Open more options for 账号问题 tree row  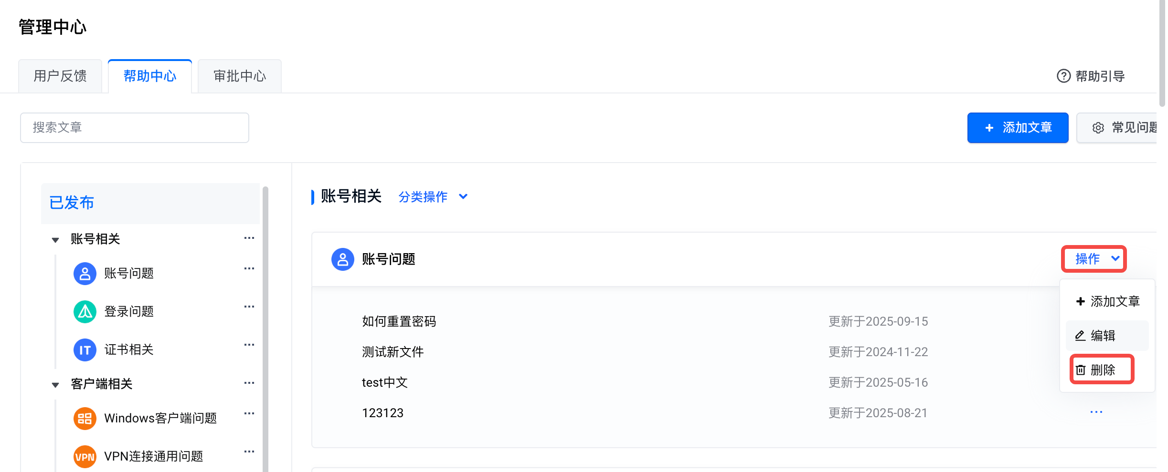click(249, 268)
